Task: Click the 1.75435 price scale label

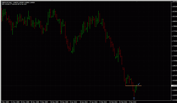Action: 174,41
